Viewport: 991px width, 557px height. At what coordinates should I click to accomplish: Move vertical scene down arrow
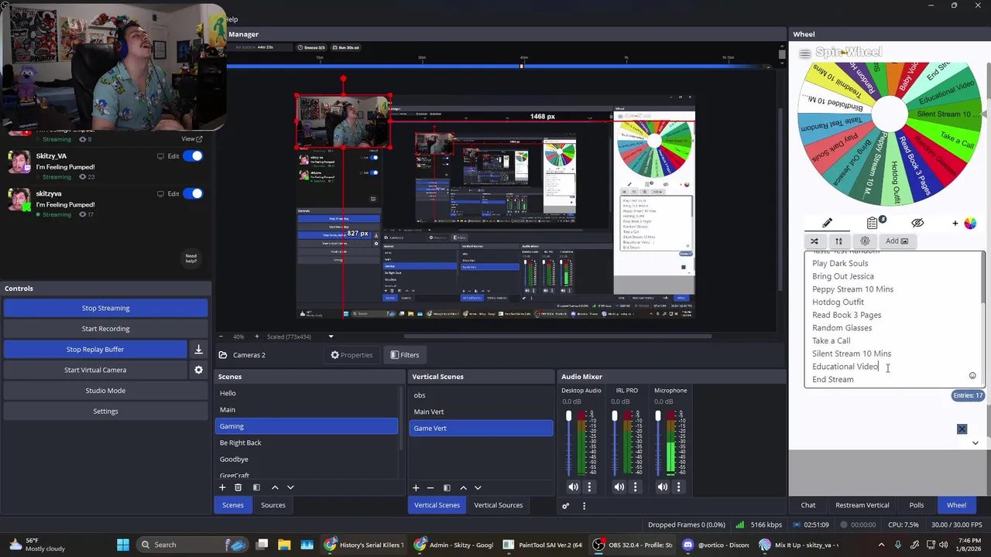[478, 487]
